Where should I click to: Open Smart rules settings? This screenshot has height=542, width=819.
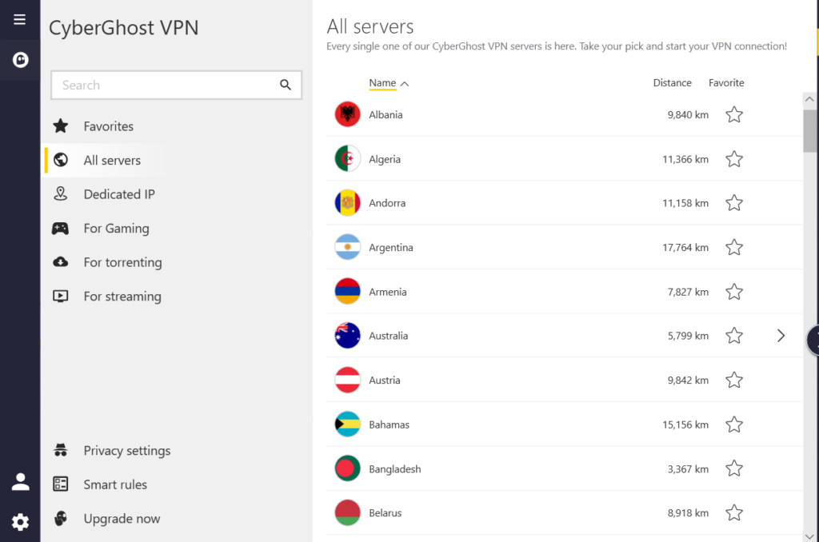(115, 484)
